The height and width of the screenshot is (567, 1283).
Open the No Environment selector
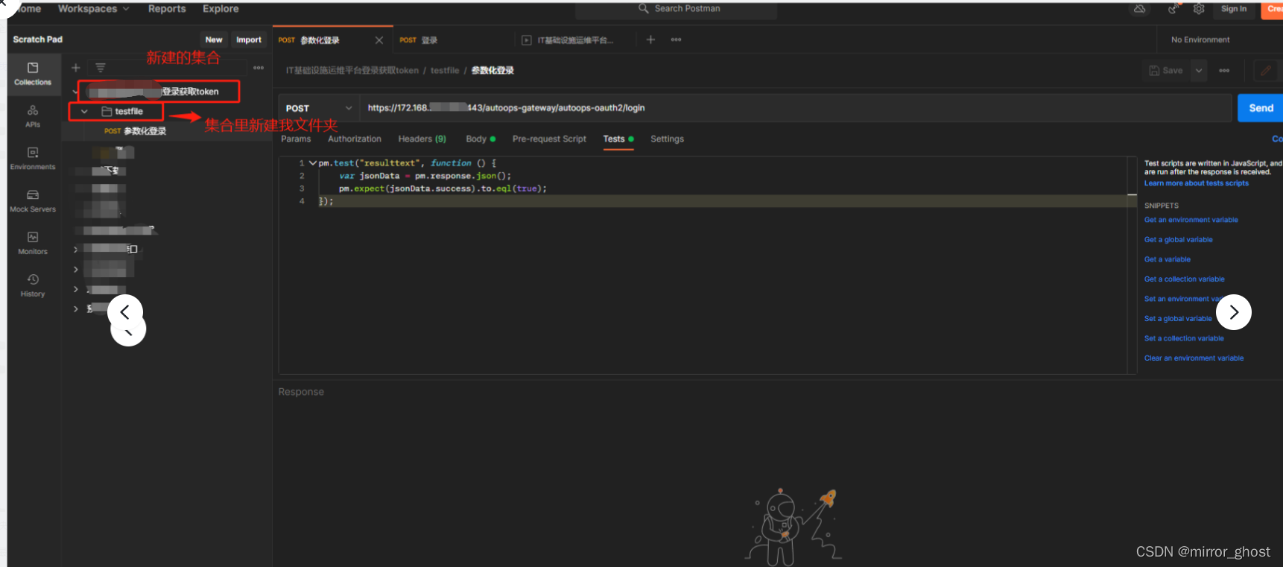[x=1200, y=40]
